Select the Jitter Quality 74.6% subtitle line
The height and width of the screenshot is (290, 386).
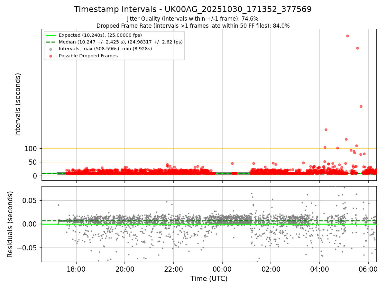click(x=193, y=19)
